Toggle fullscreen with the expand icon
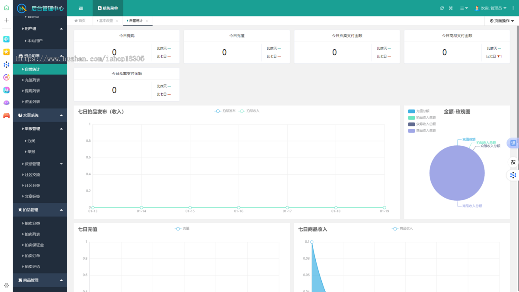519x292 pixels. [x=451, y=8]
